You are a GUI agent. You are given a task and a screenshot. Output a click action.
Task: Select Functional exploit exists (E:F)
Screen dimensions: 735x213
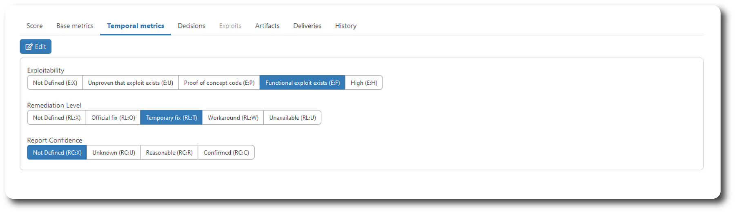click(x=303, y=83)
